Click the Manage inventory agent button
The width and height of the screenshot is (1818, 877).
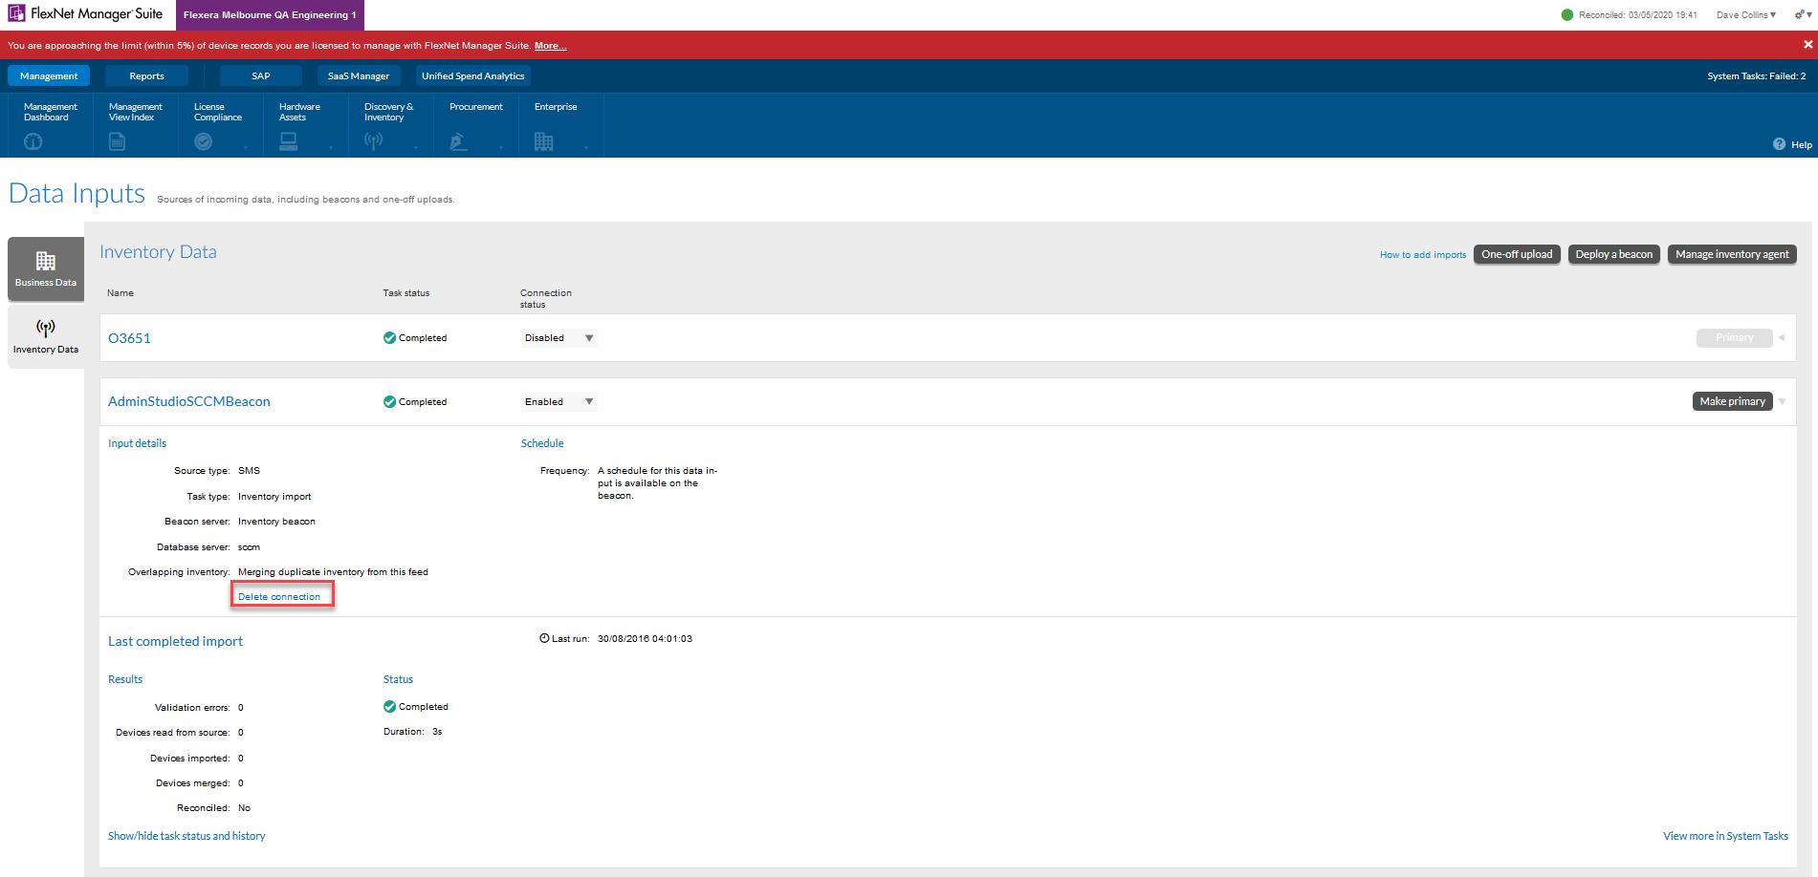coord(1732,254)
